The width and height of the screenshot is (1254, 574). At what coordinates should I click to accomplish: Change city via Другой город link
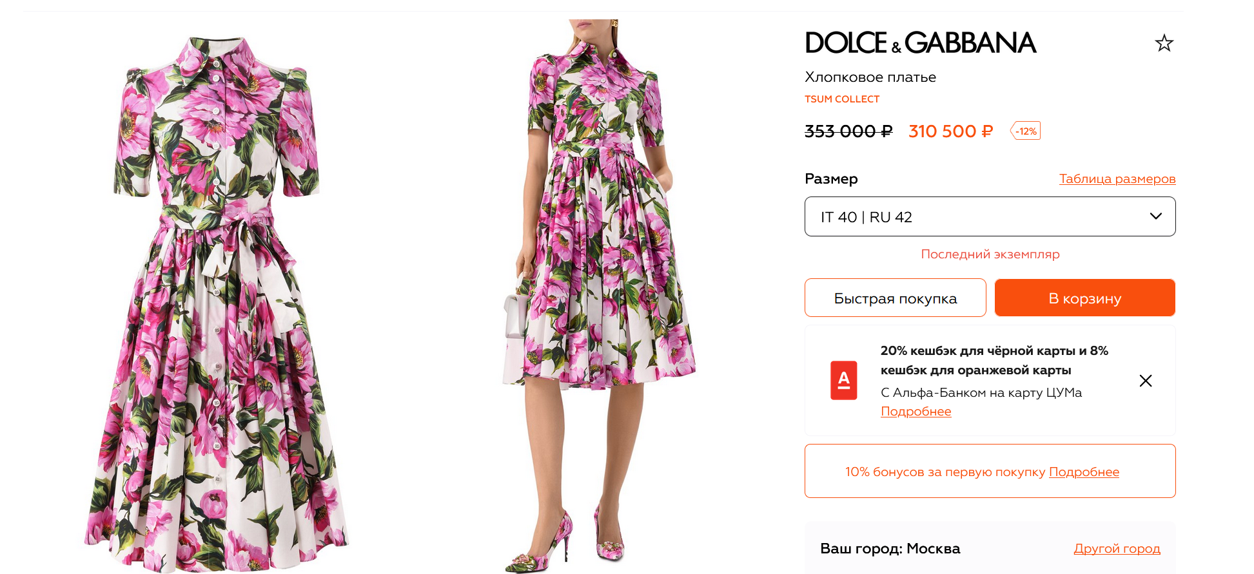coord(1117,548)
